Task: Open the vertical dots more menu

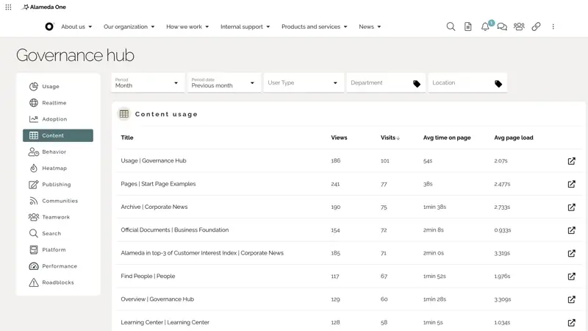Action: 553,26
